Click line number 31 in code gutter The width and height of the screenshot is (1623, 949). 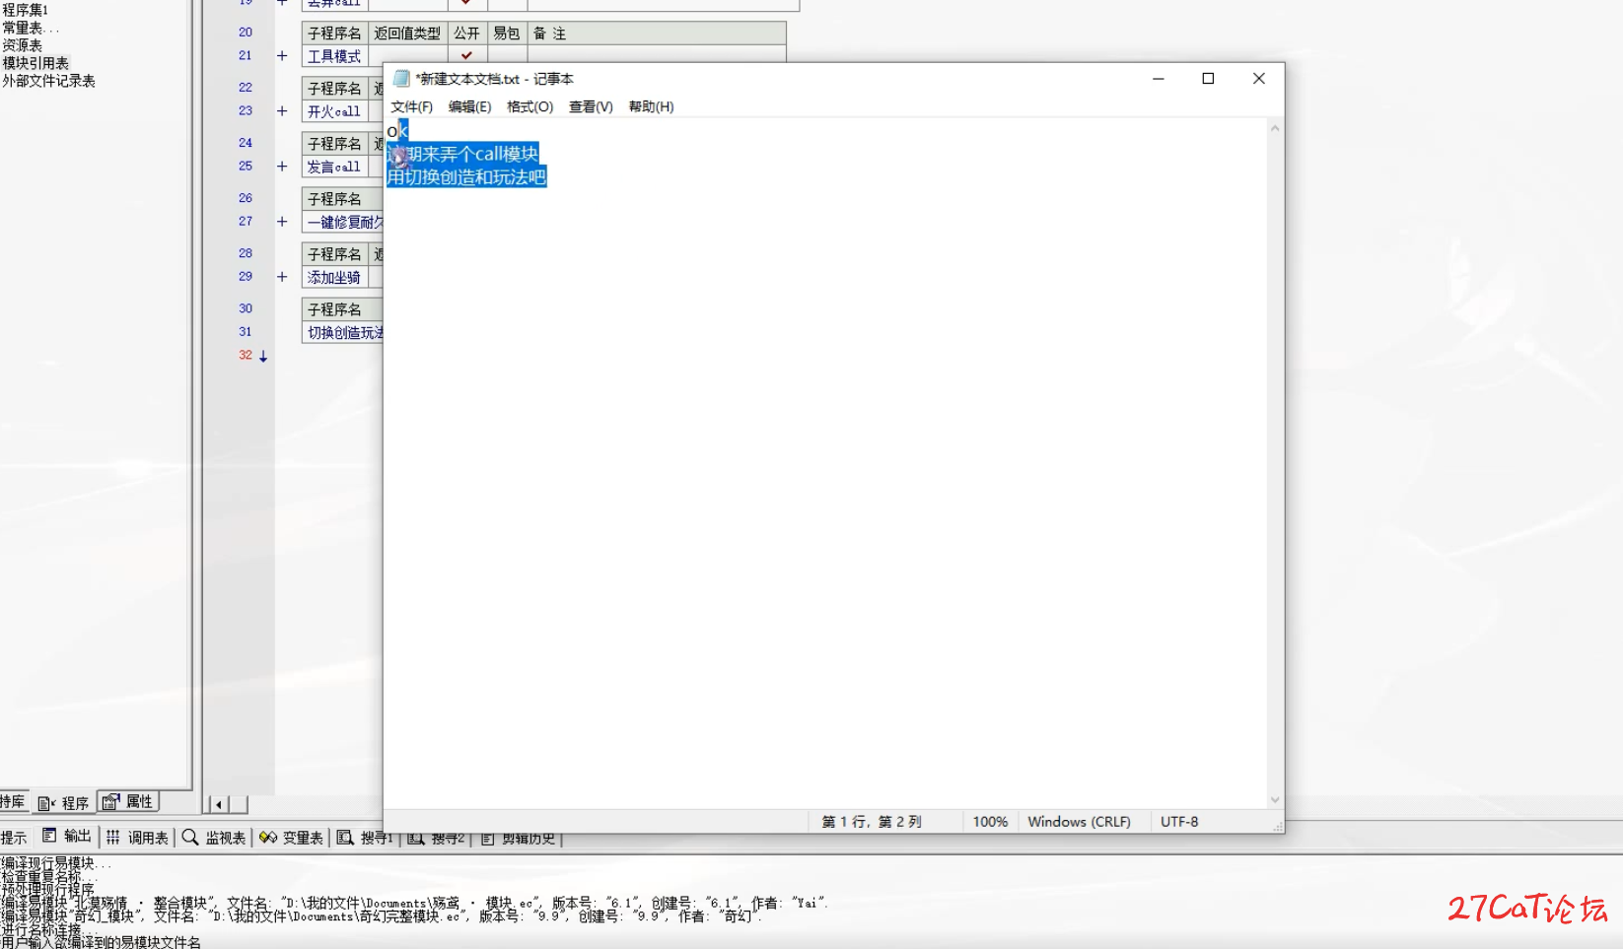pyautogui.click(x=246, y=332)
